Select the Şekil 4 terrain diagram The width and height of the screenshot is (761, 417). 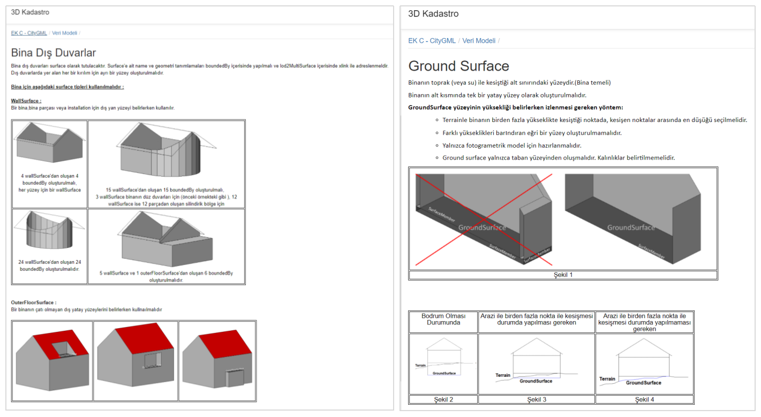pos(644,362)
